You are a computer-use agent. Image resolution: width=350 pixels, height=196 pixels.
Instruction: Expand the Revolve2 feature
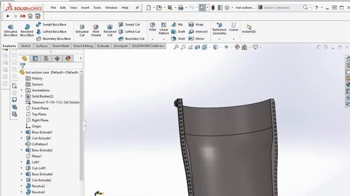click(22, 186)
